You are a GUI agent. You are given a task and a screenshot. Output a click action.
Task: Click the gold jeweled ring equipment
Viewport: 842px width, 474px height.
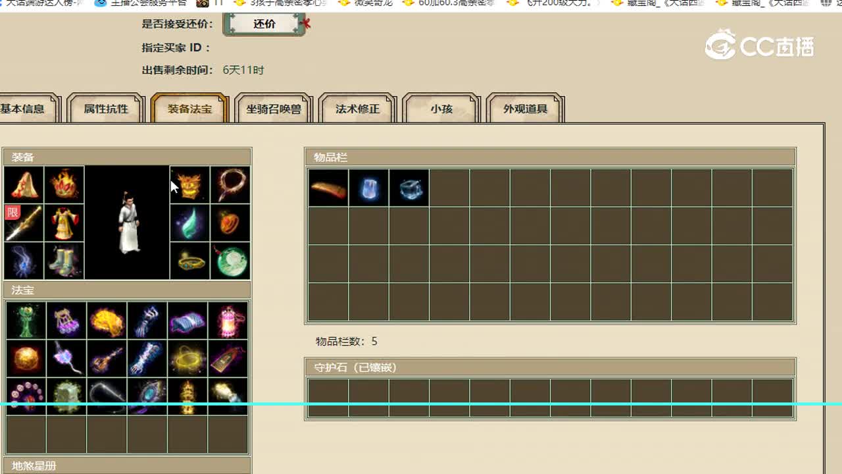tap(190, 261)
